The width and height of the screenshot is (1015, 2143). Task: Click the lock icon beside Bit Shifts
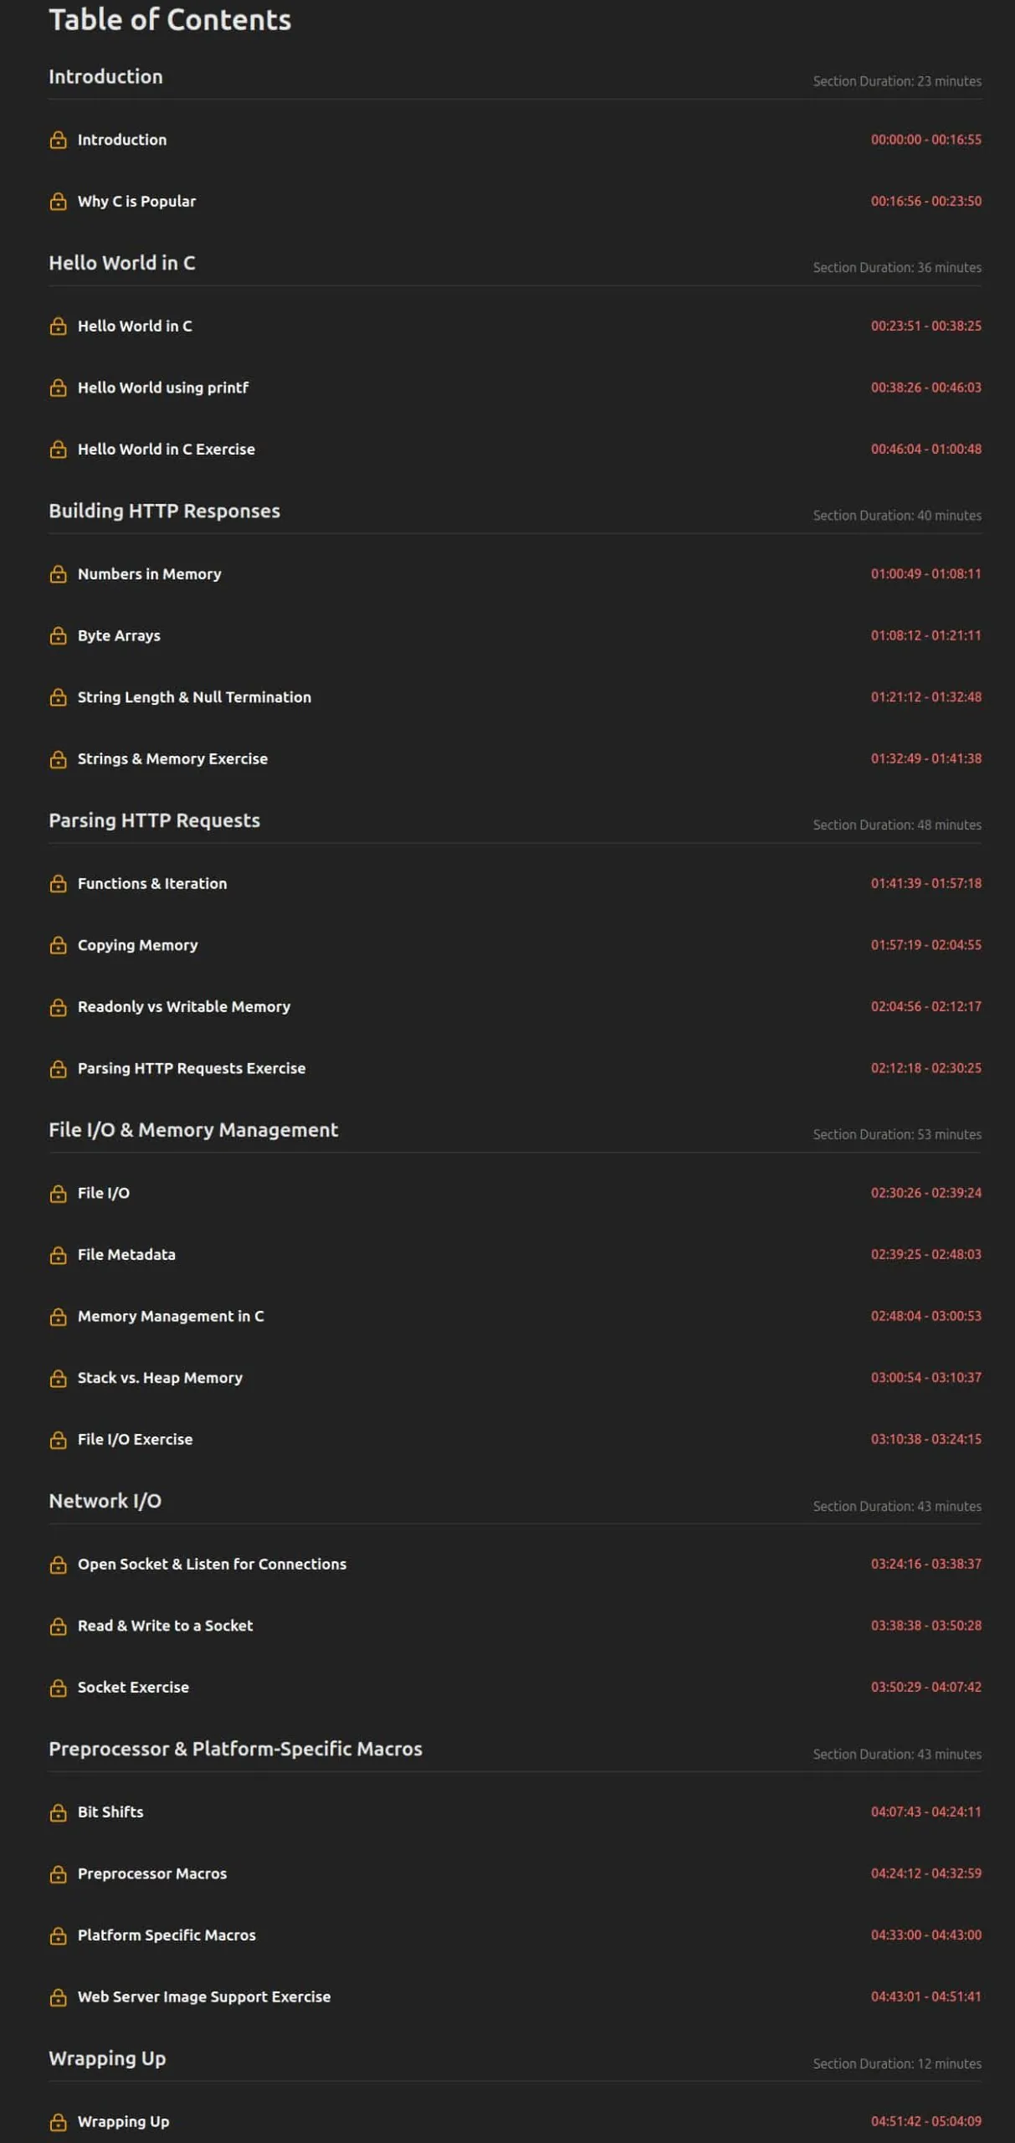pos(58,1813)
